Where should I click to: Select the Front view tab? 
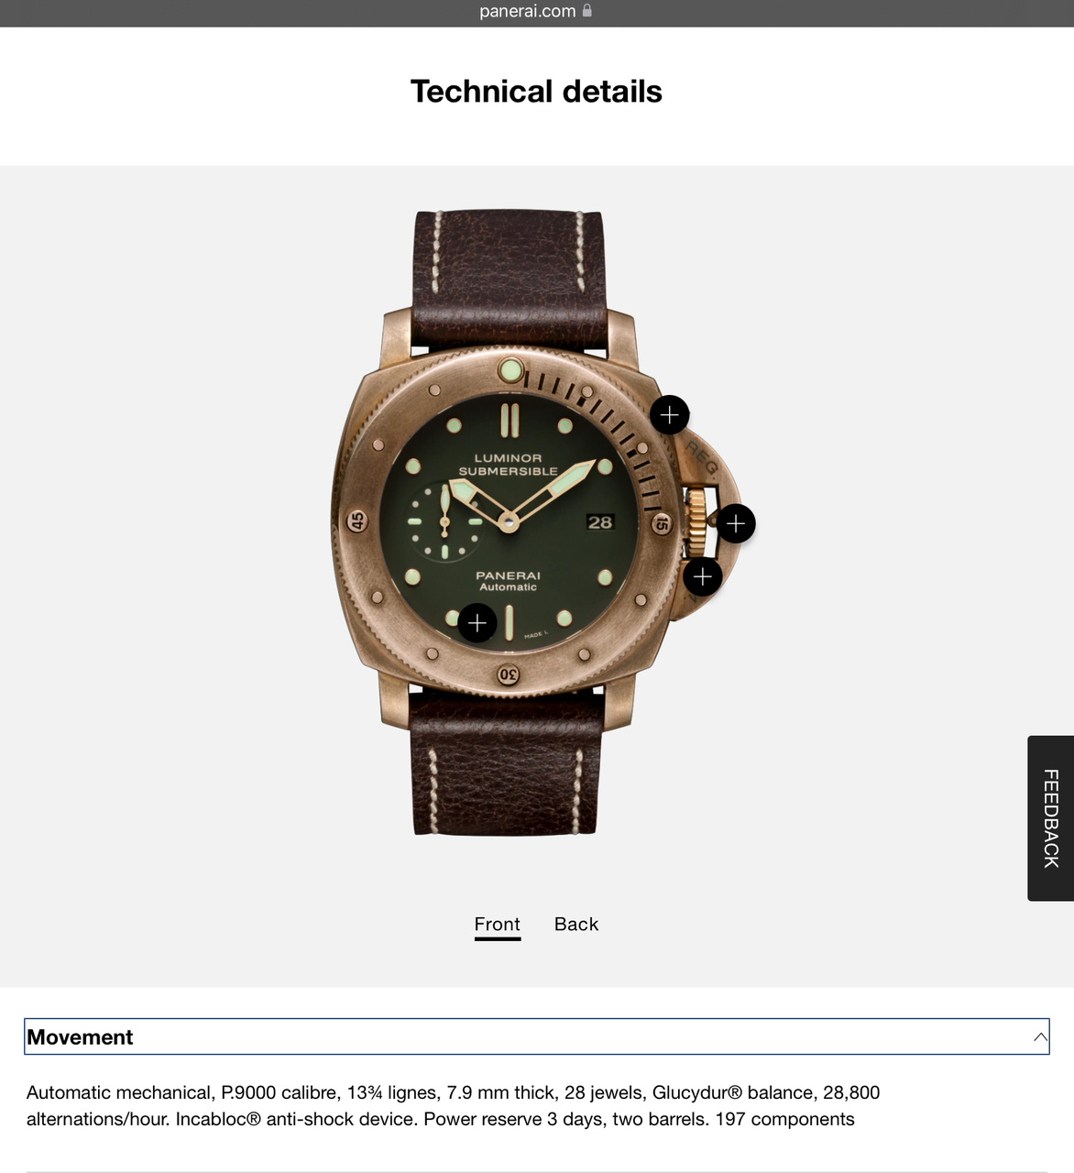click(x=498, y=925)
